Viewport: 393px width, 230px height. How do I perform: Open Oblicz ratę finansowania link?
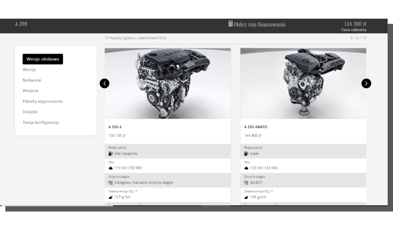[259, 25]
